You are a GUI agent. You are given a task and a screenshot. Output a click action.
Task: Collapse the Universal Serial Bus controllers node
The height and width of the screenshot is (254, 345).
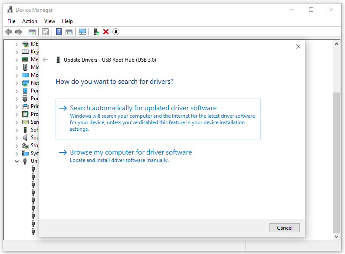pos(17,161)
